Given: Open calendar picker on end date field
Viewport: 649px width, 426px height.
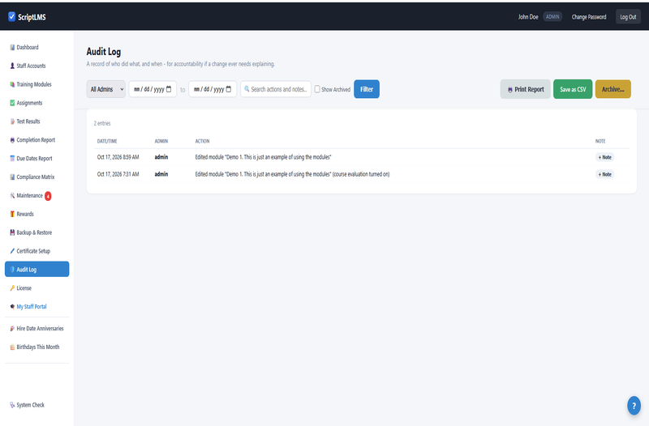Looking at the screenshot, I should tap(229, 89).
